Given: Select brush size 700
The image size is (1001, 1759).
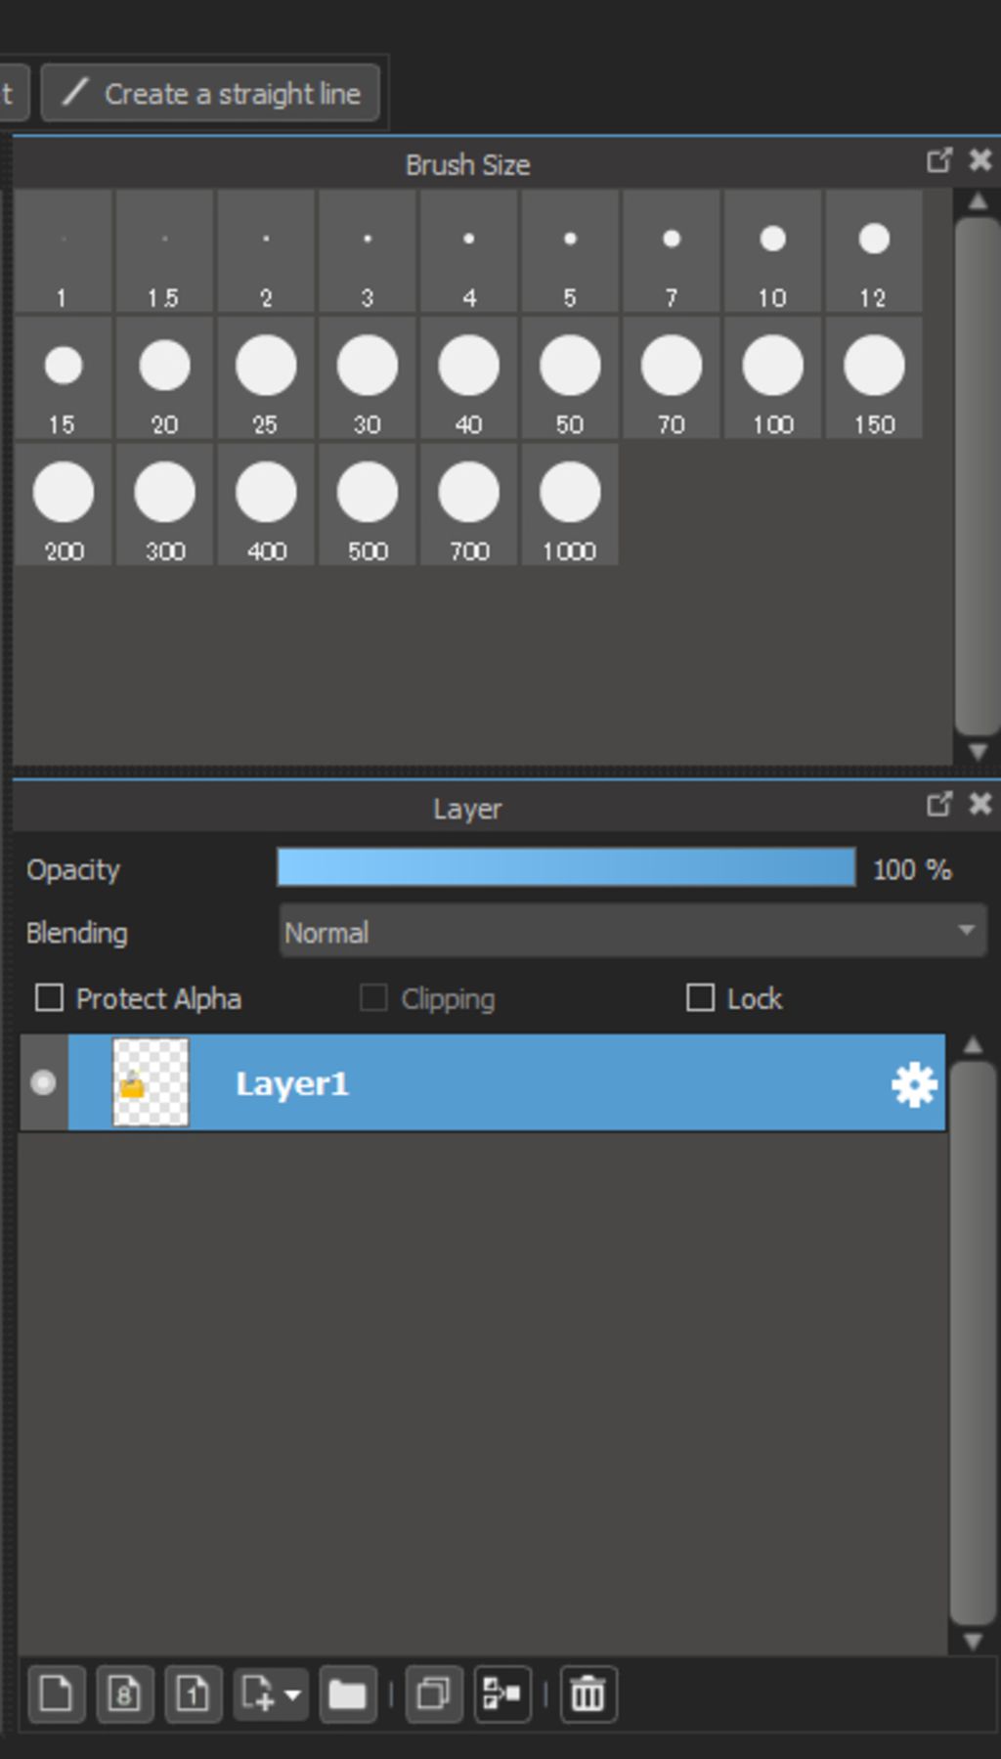Looking at the screenshot, I should pyautogui.click(x=469, y=505).
